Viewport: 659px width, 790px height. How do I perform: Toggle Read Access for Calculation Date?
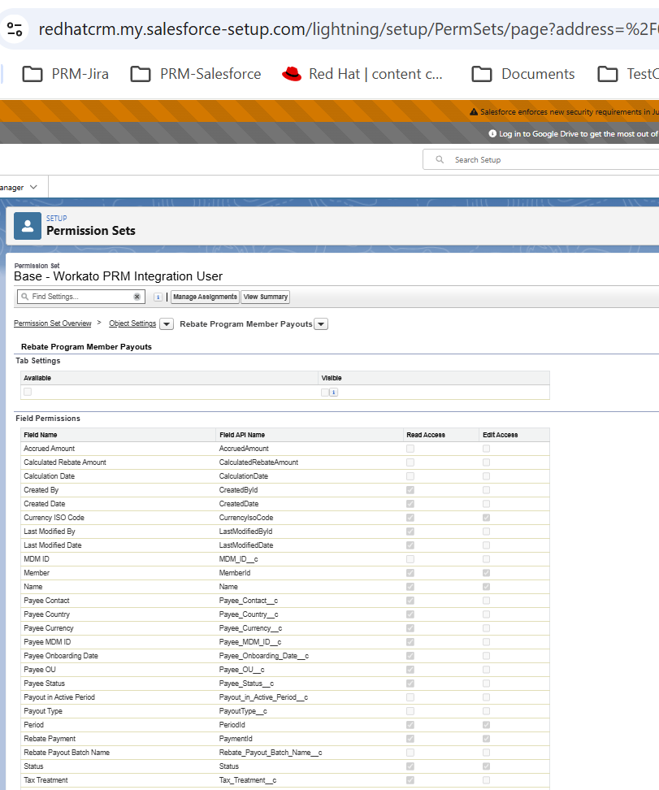coord(410,476)
